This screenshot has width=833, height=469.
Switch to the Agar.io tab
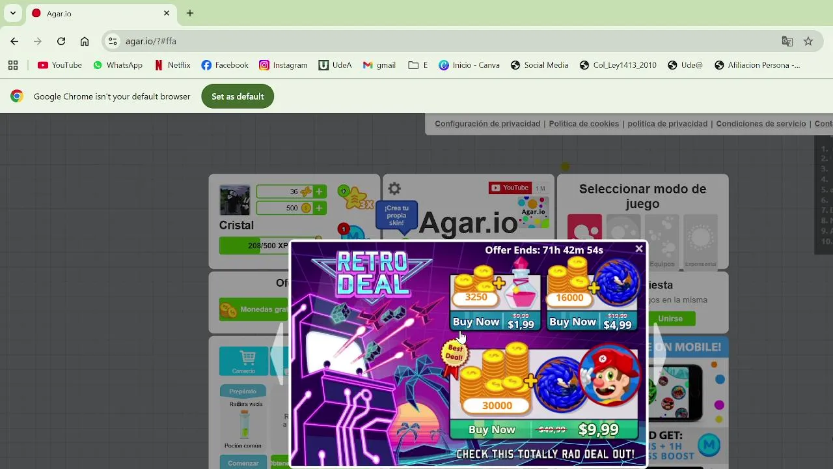tap(101, 13)
